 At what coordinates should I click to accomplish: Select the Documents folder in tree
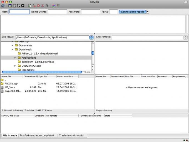(x=26, y=46)
